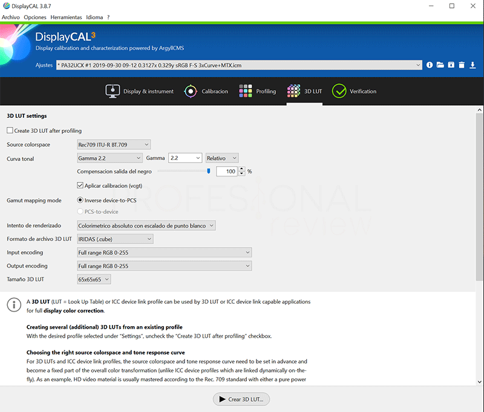
Task: Click the Calibracion circle icon
Action: coord(191,91)
